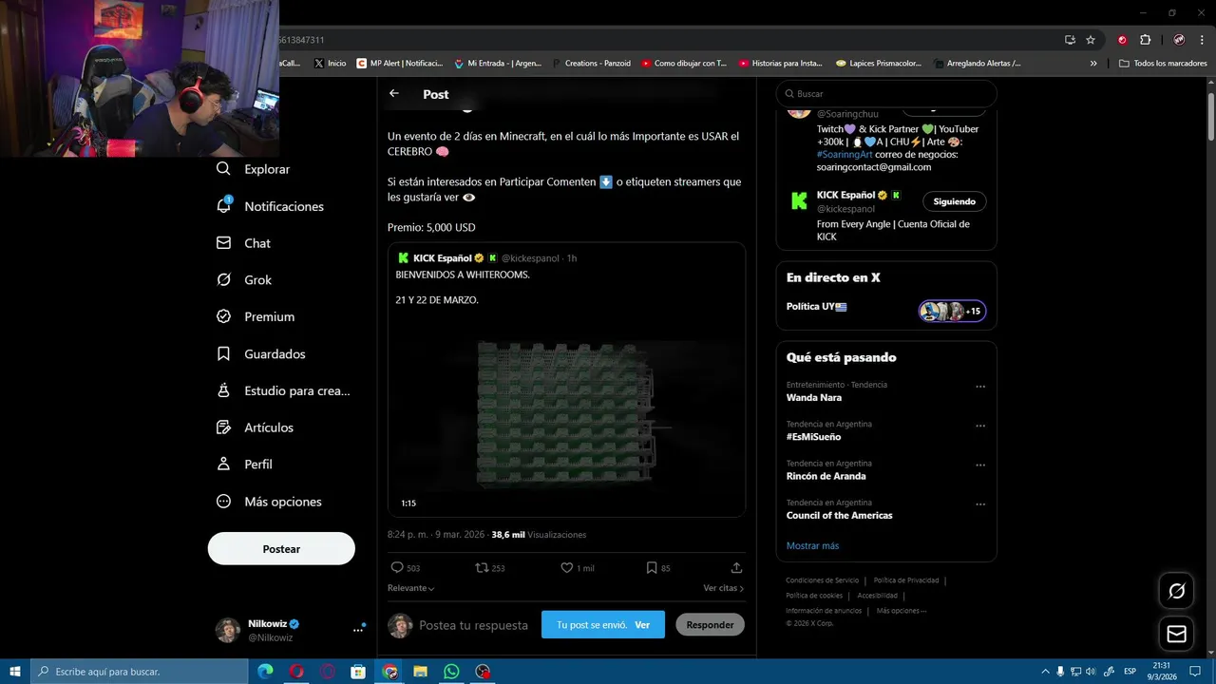Click Mostrar más under trends
The height and width of the screenshot is (684, 1216).
tap(812, 545)
